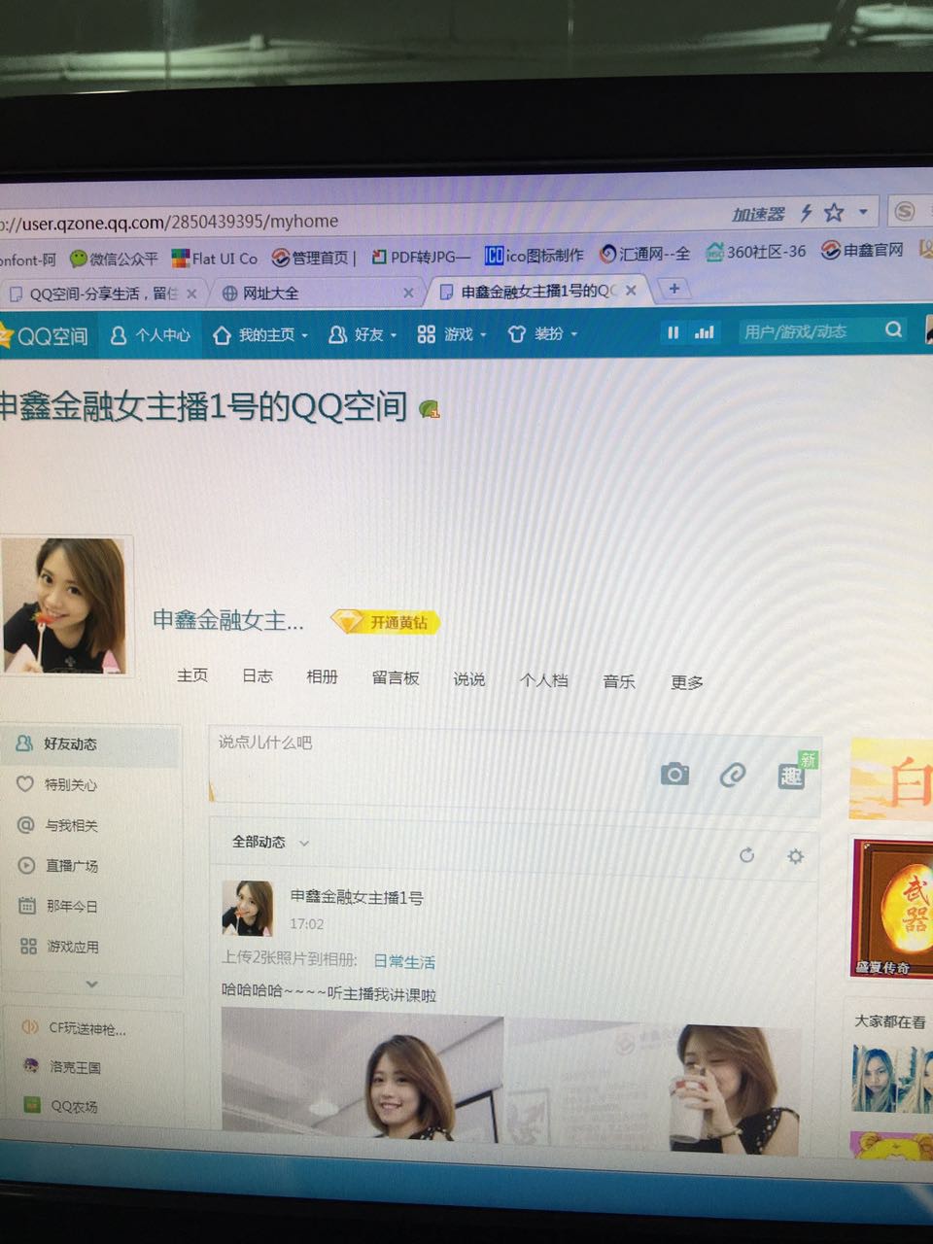Click the camera icon to add photo
Image resolution: width=933 pixels, height=1244 pixels.
[674, 774]
